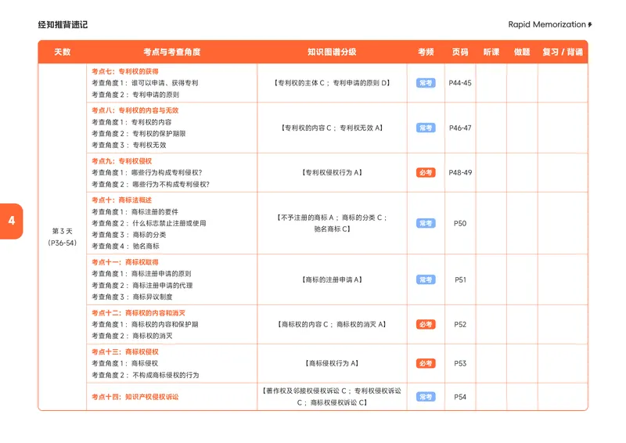Click heading 考点十四:知识产权侵权诉讼
626x443 pixels.
135,397
